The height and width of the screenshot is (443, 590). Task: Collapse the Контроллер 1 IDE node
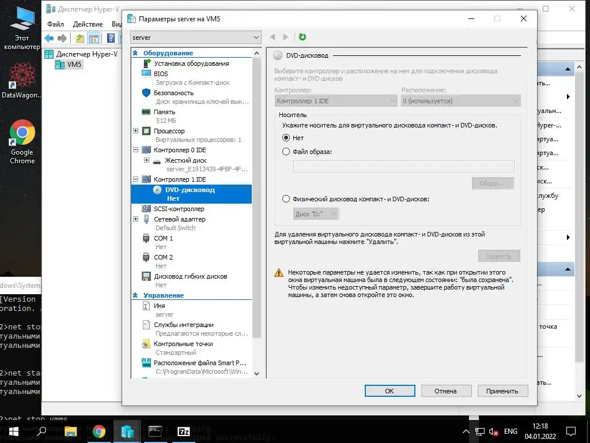pyautogui.click(x=136, y=179)
